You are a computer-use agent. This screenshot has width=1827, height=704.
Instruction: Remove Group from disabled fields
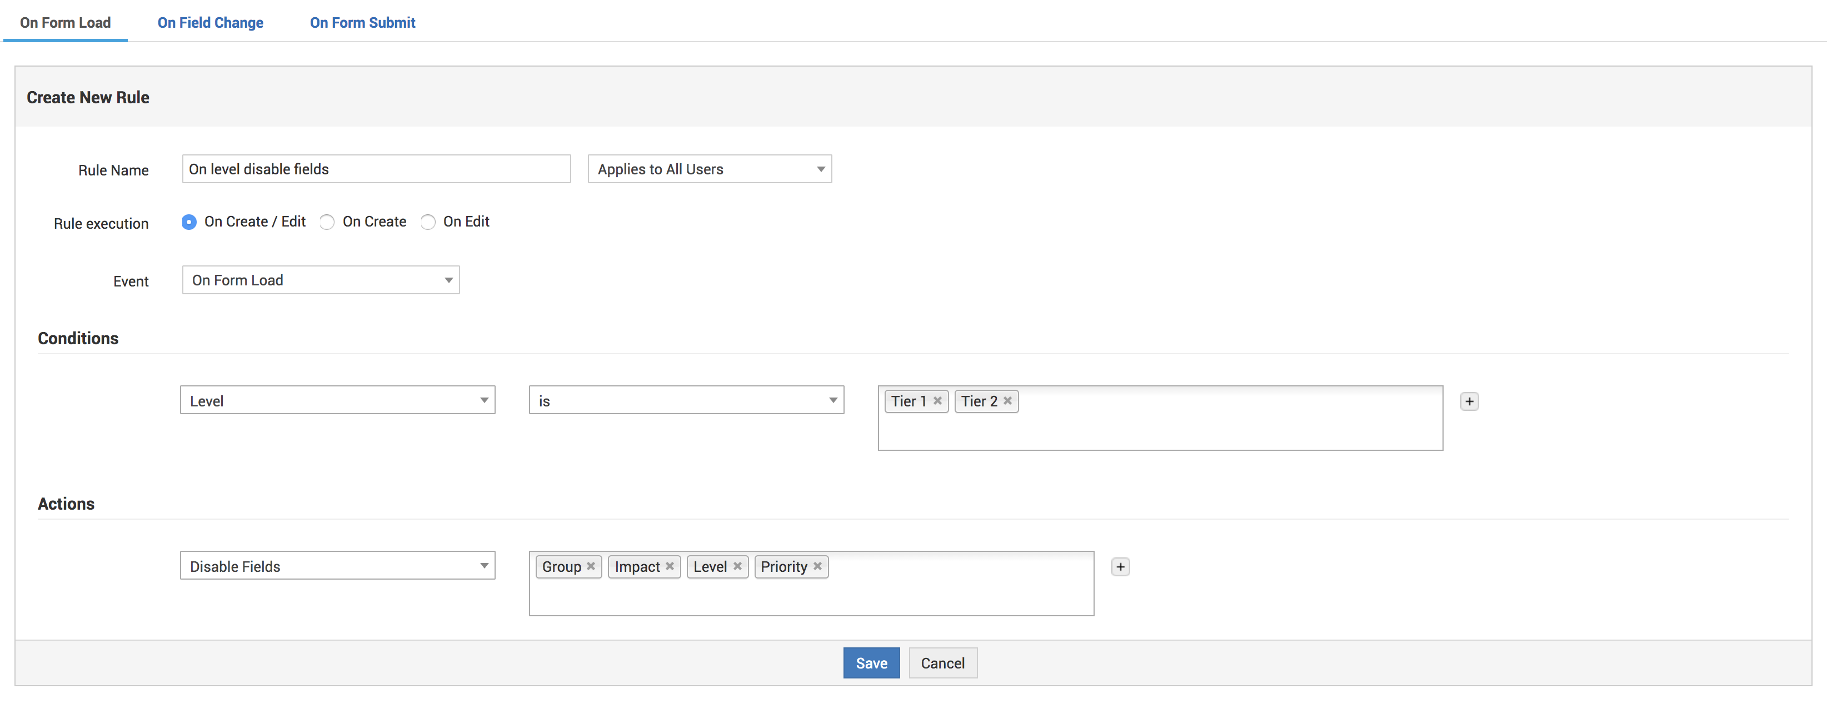[x=590, y=566]
